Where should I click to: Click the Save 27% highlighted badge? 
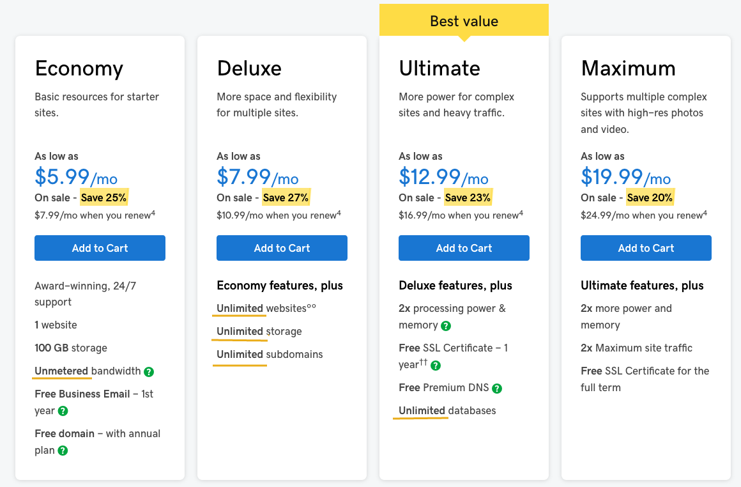286,197
